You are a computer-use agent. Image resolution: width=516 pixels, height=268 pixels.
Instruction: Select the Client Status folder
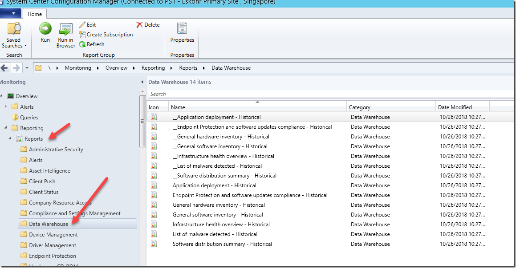pos(44,192)
